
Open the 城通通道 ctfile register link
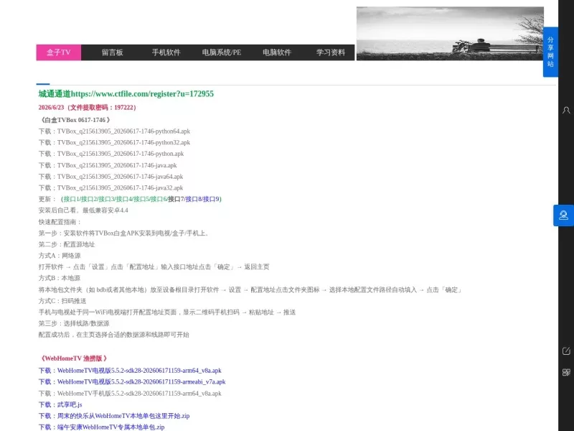click(x=126, y=94)
